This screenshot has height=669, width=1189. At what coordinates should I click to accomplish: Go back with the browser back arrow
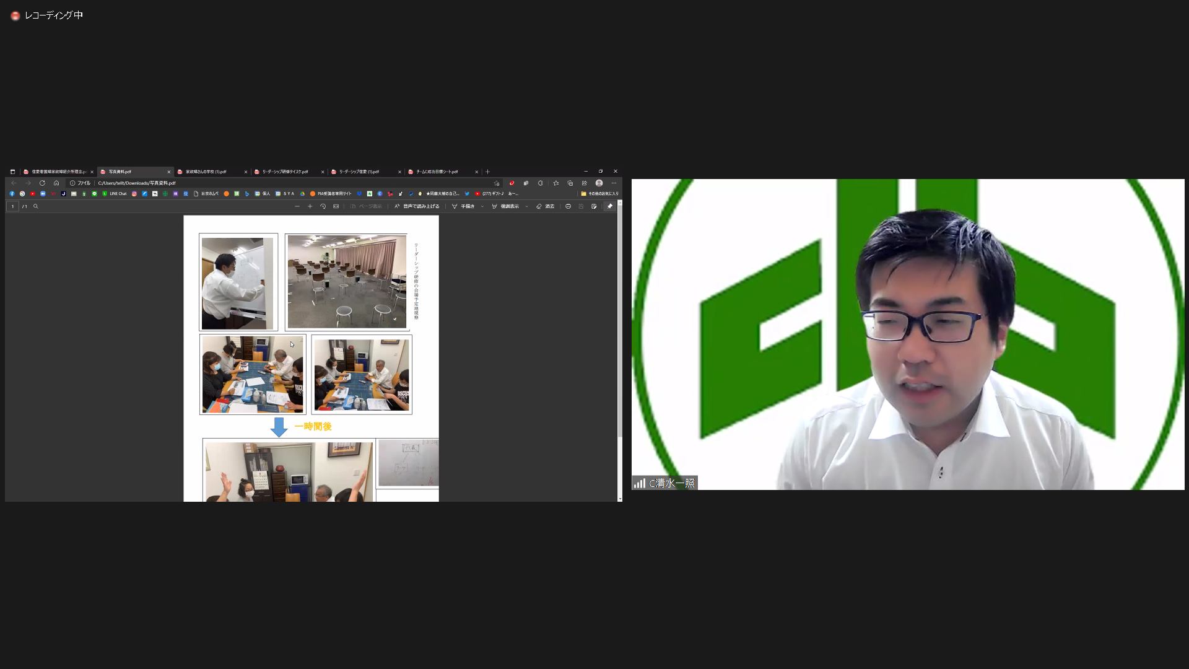[x=14, y=183]
